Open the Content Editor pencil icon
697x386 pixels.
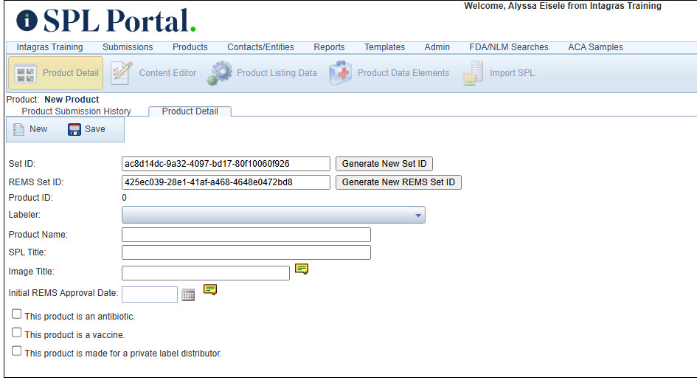(x=122, y=72)
